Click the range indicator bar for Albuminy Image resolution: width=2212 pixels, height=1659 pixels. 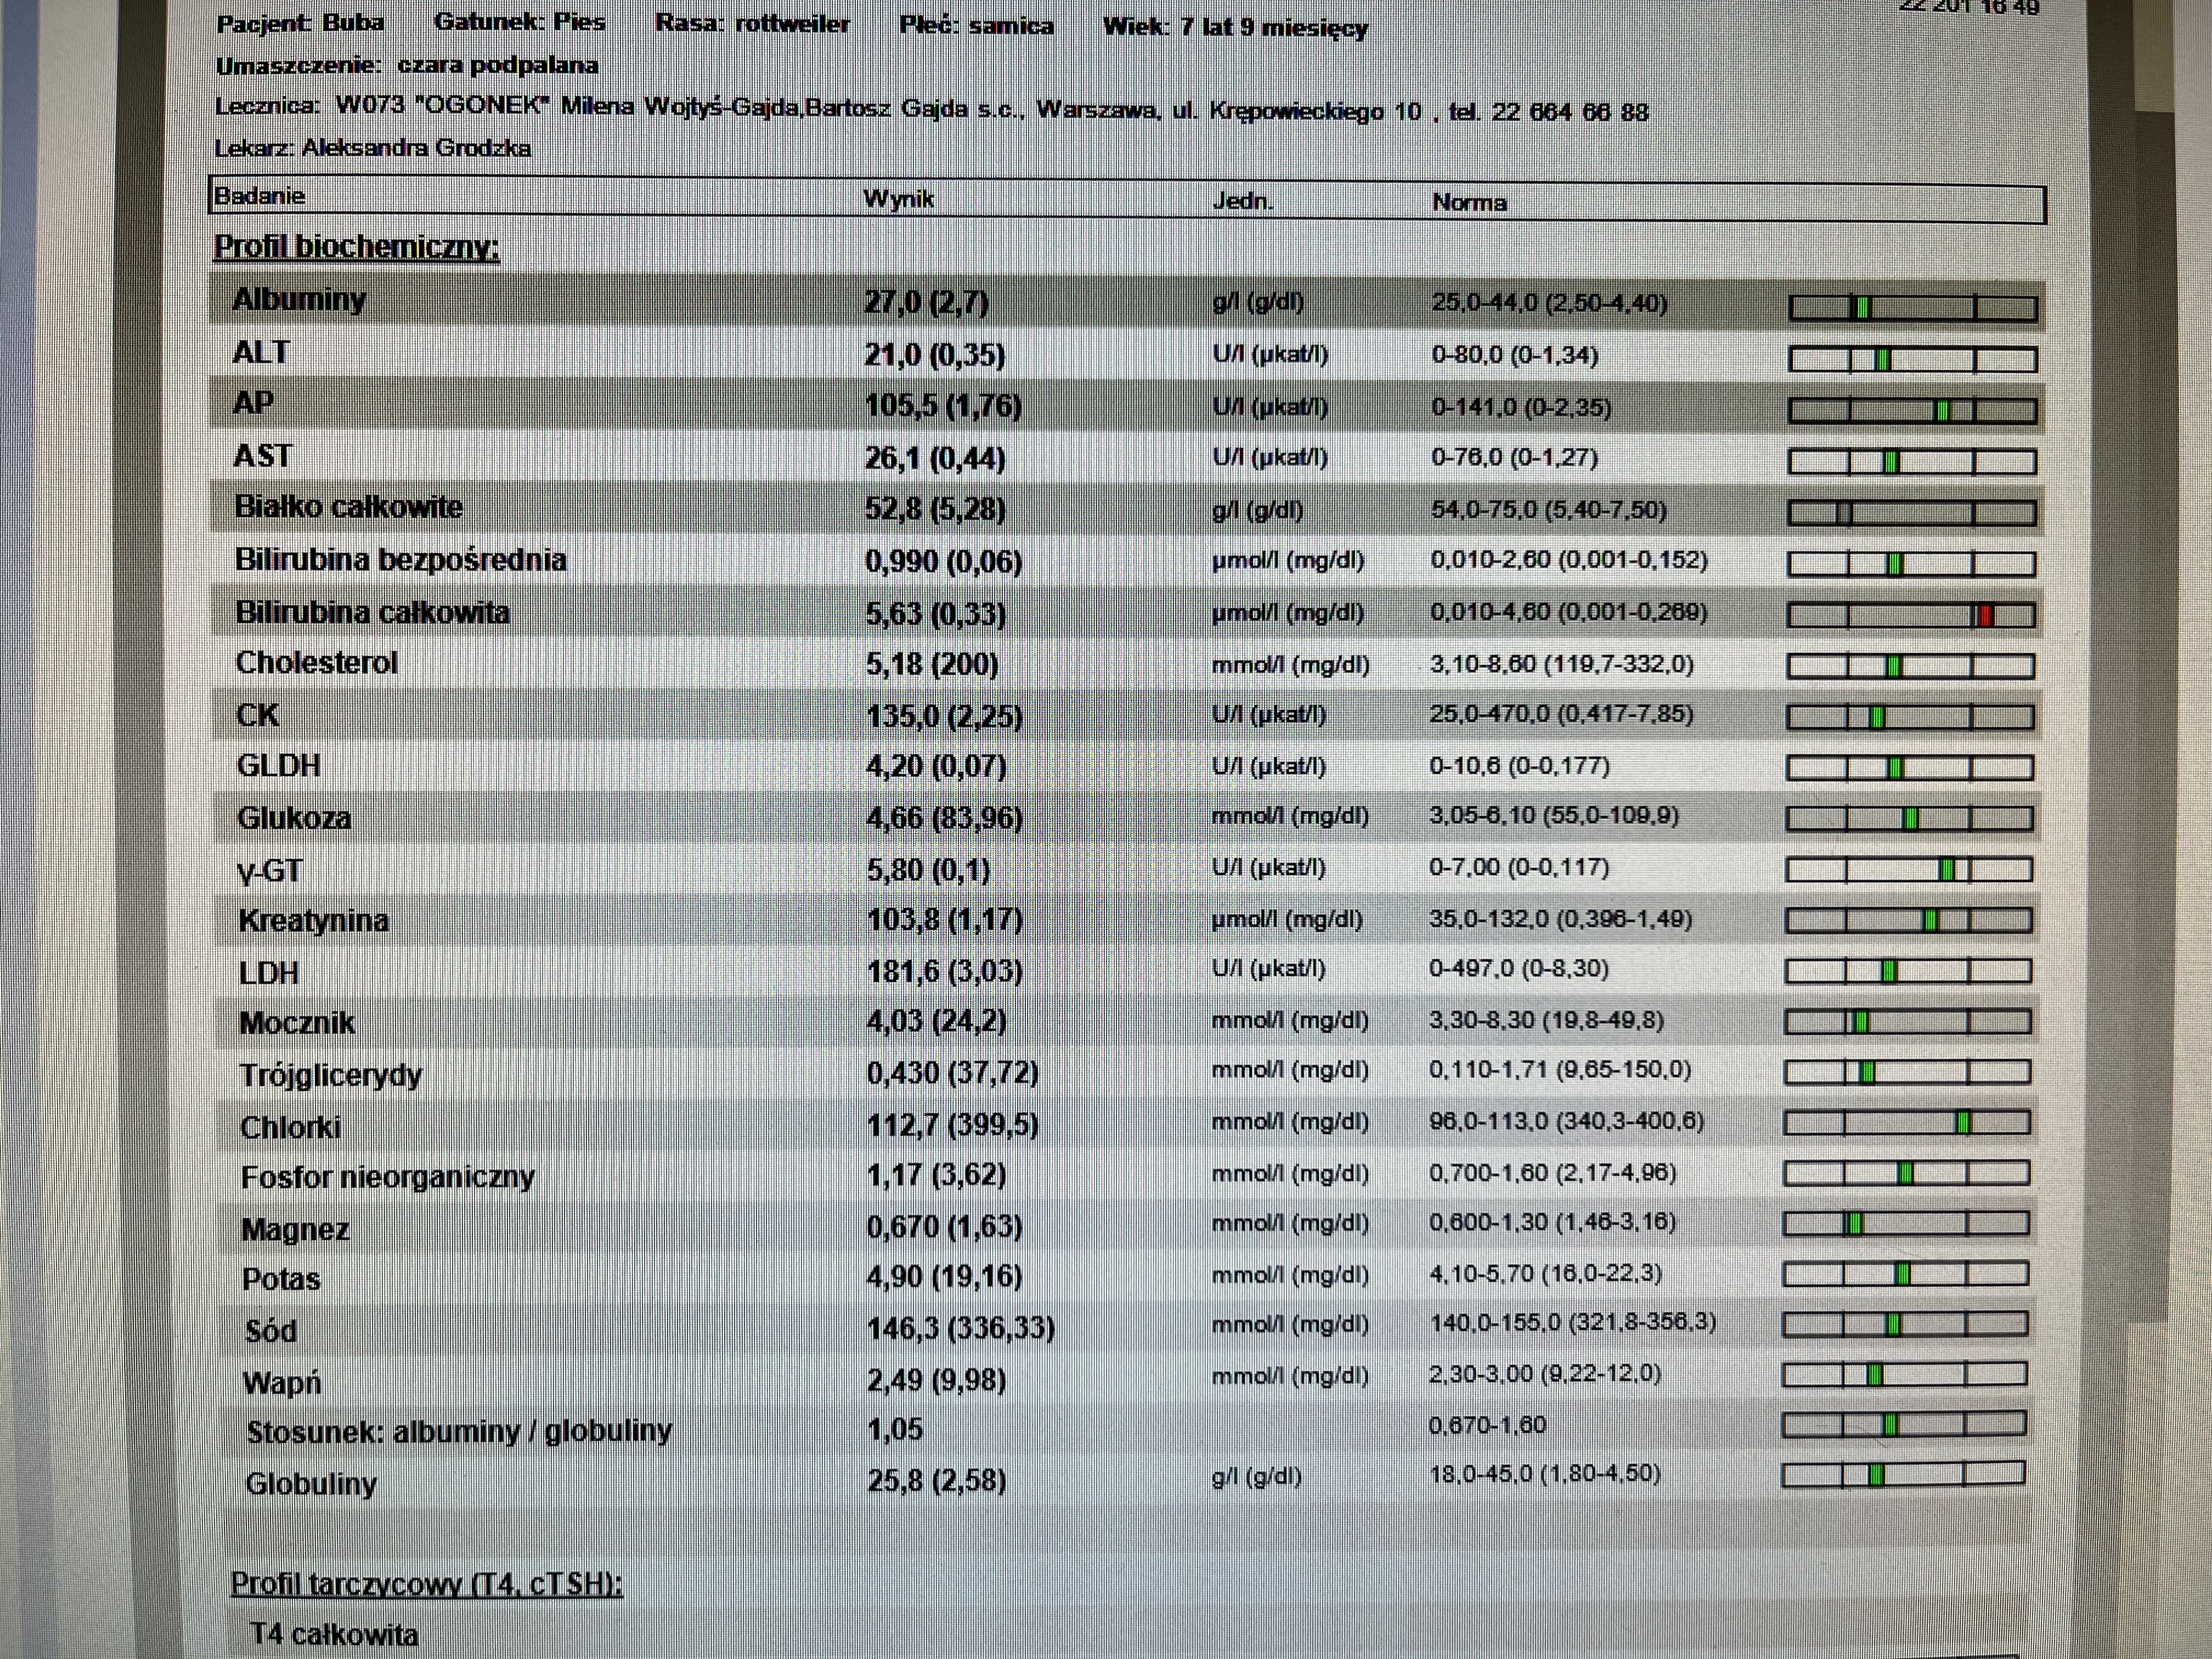pos(1912,307)
